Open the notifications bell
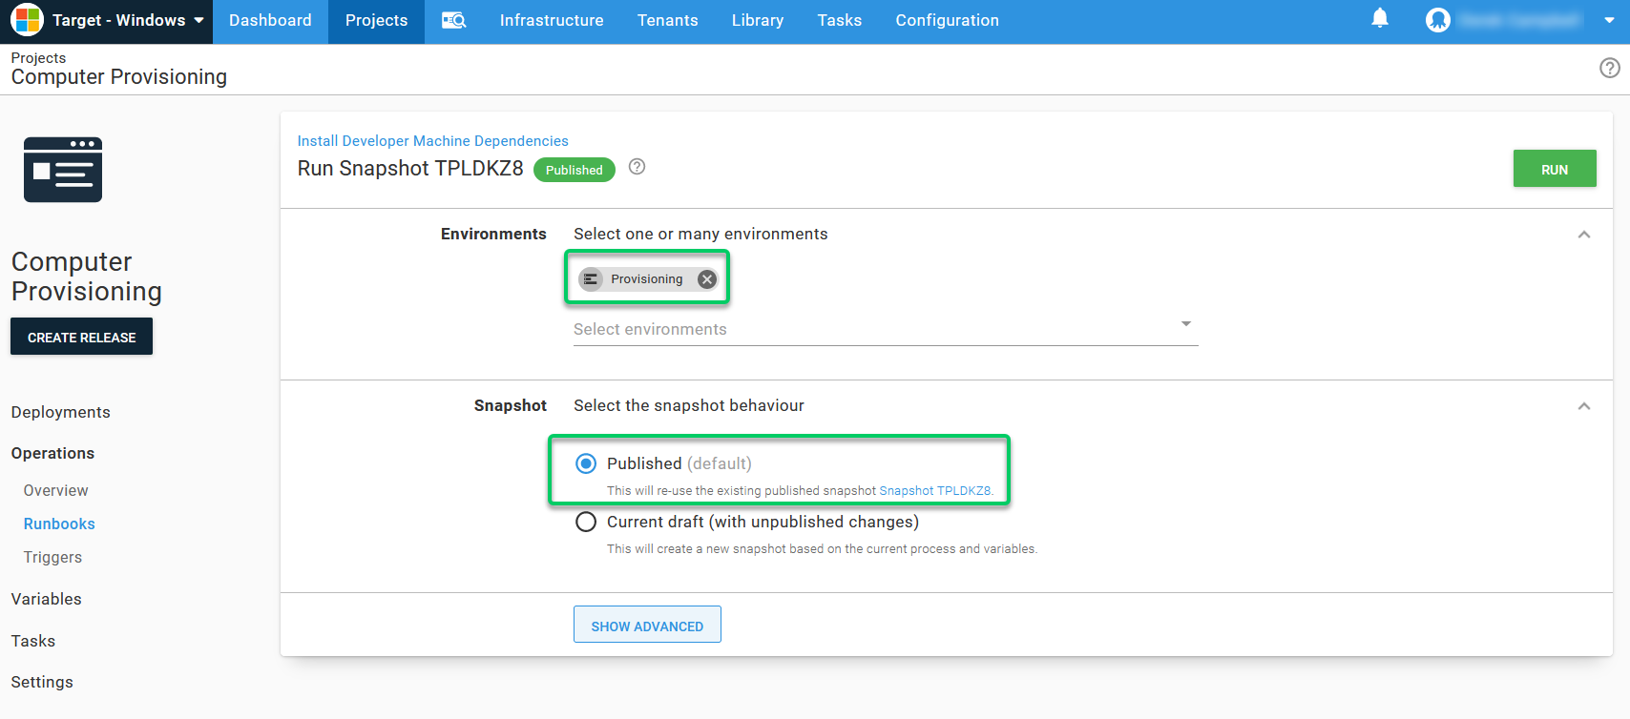This screenshot has width=1630, height=719. 1379,19
